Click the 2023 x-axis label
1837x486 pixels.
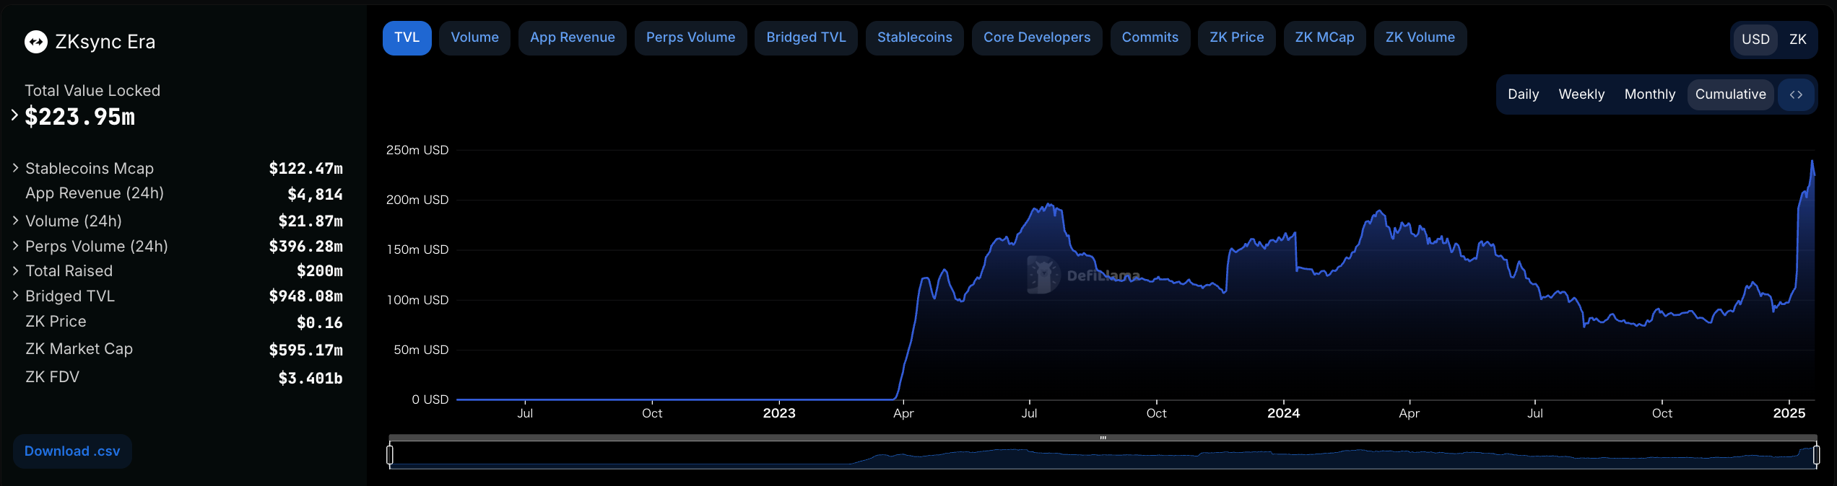point(779,413)
